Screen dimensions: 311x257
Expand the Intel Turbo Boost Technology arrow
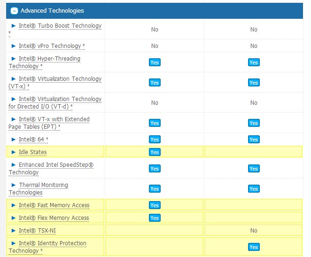click(13, 26)
